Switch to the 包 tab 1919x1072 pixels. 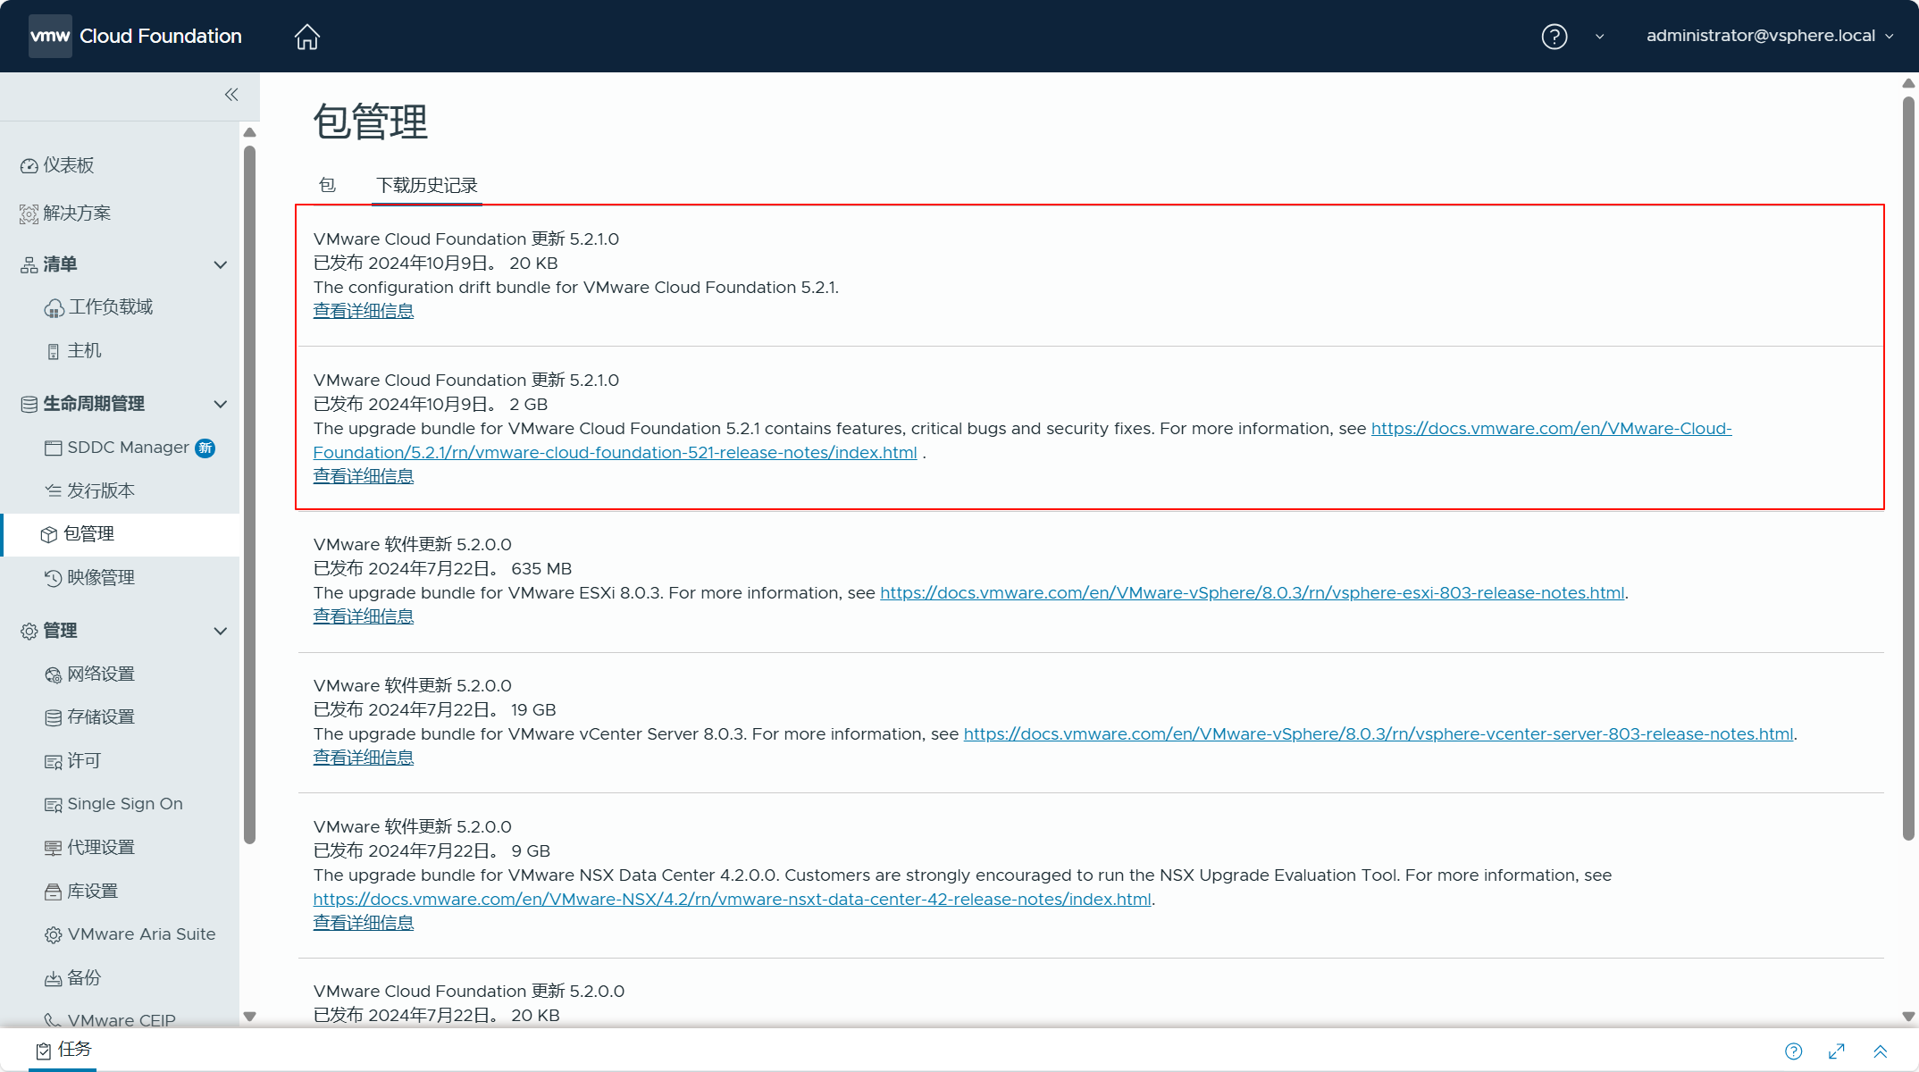coord(328,185)
